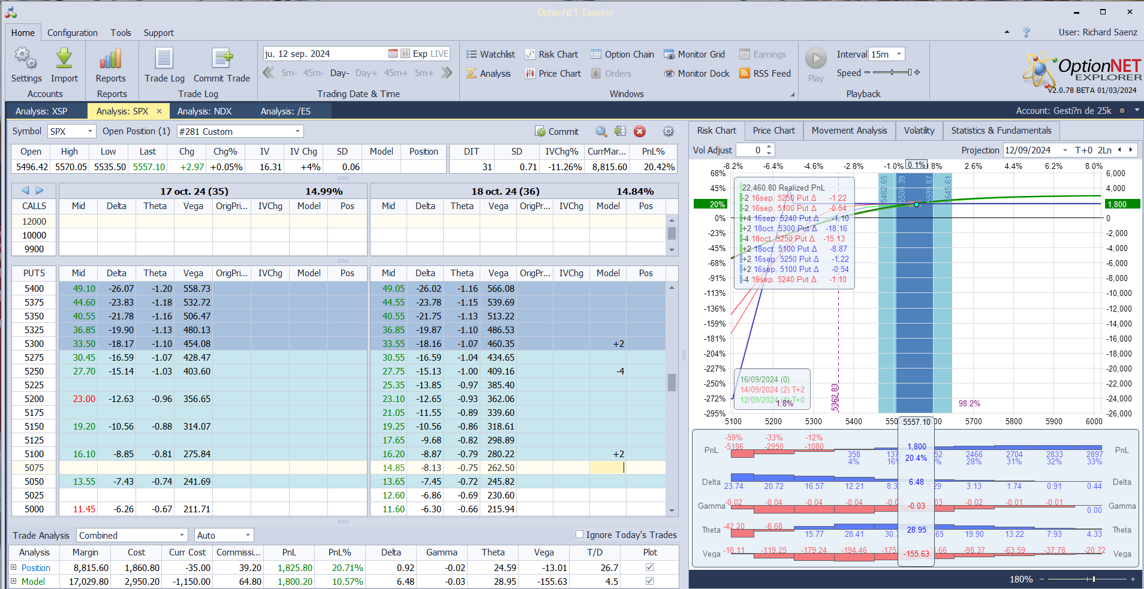Click the red delete position icon

pos(640,131)
